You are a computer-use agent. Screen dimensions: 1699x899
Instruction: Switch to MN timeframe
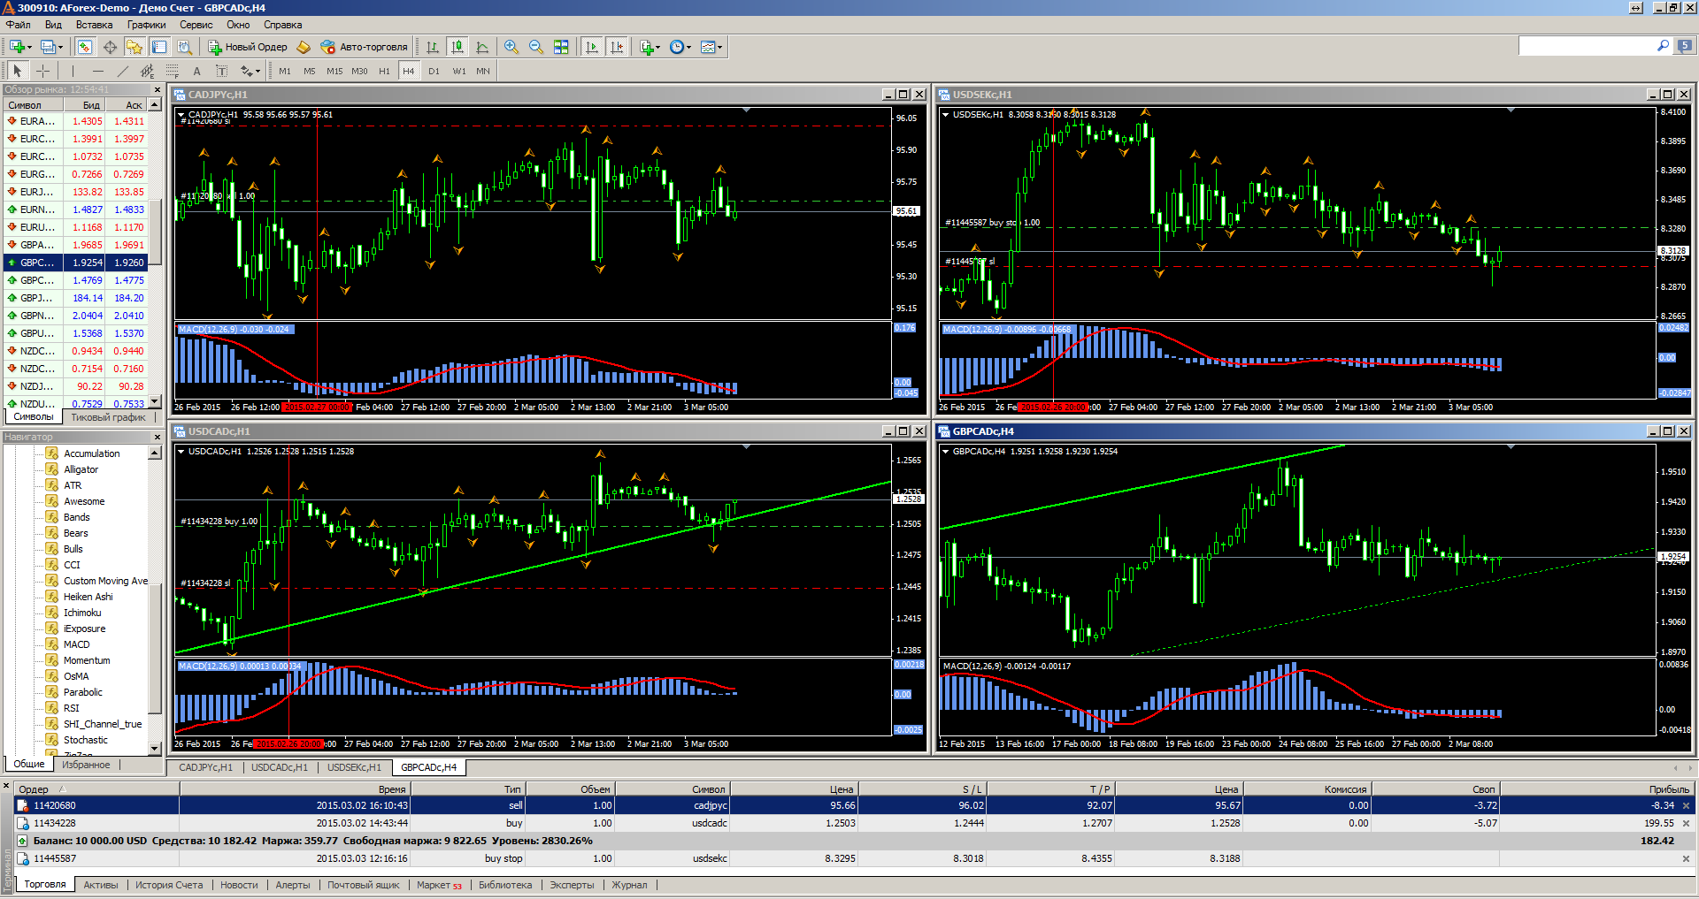(483, 71)
